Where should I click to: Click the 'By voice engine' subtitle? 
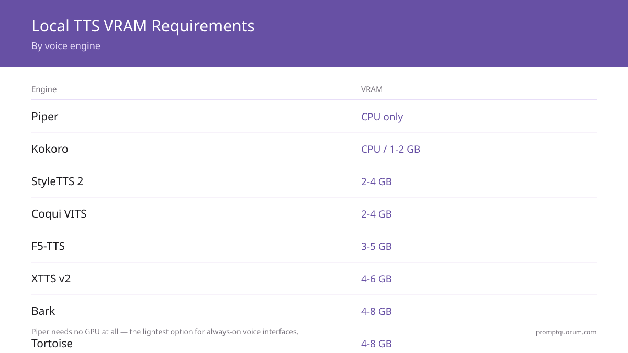pyautogui.click(x=66, y=46)
